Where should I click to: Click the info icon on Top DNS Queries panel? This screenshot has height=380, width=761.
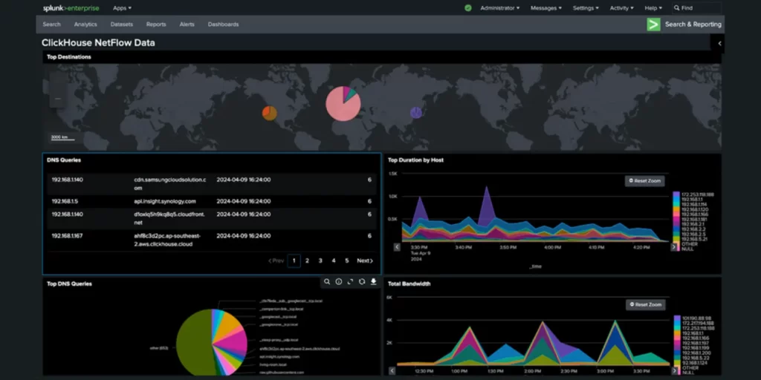pos(338,282)
